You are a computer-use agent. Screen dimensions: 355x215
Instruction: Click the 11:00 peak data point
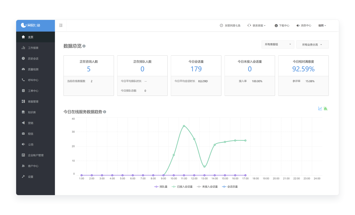[x=184, y=126]
